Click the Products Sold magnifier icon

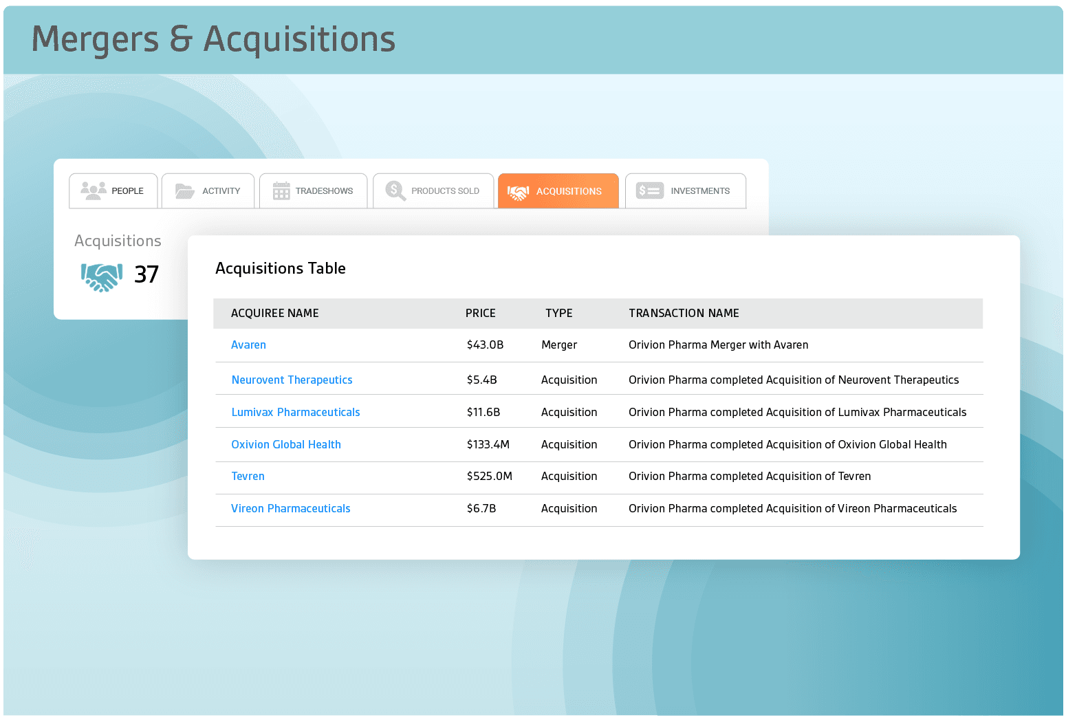pos(395,190)
